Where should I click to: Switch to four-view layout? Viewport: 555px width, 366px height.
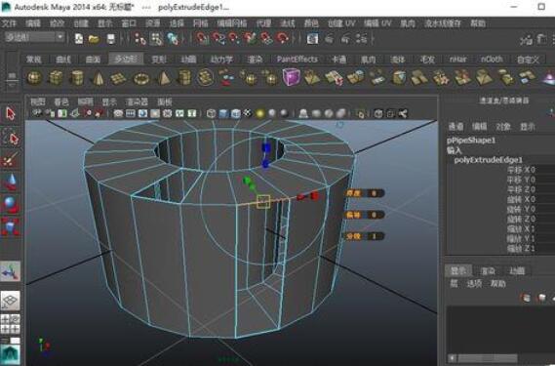click(x=11, y=323)
